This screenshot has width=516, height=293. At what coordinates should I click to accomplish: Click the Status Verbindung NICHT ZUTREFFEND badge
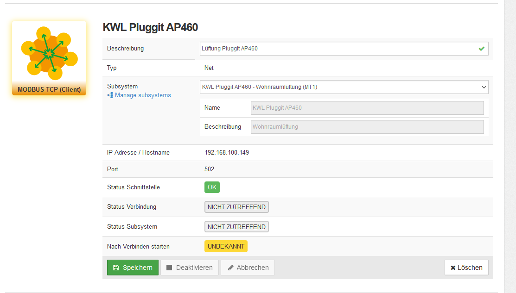click(x=236, y=207)
